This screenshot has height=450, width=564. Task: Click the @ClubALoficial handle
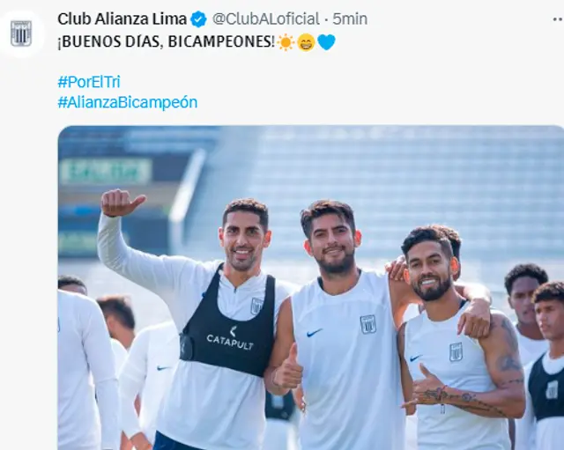coord(266,19)
